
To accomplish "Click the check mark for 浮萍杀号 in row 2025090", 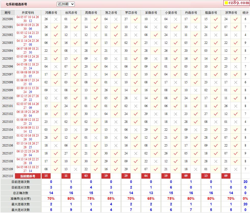I will pyautogui.click(x=236, y=19).
